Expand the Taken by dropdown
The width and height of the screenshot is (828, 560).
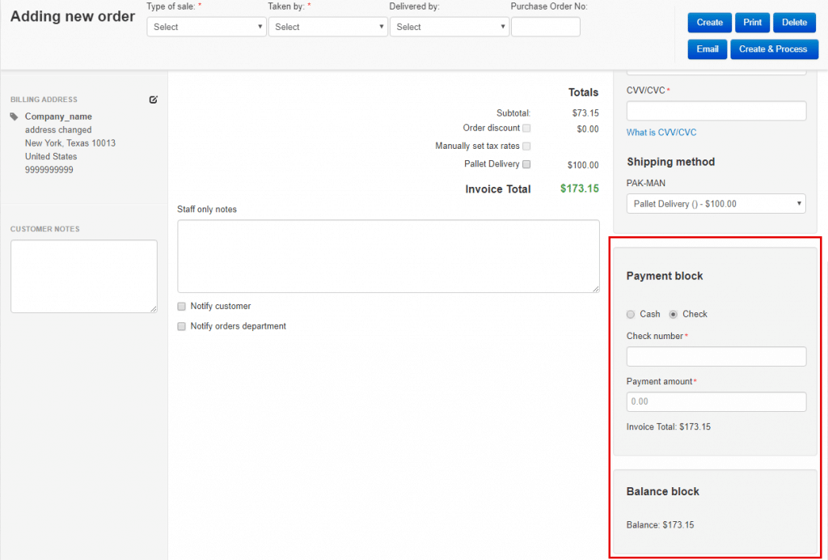327,27
